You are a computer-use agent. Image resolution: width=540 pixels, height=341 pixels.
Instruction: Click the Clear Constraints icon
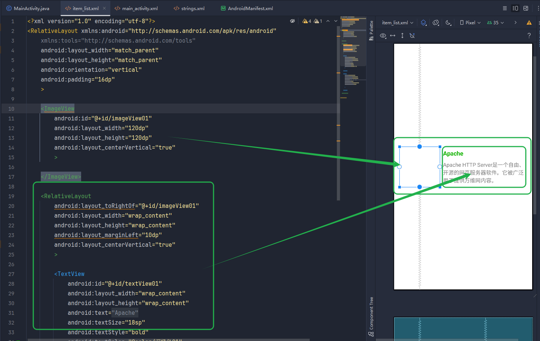[412, 36]
